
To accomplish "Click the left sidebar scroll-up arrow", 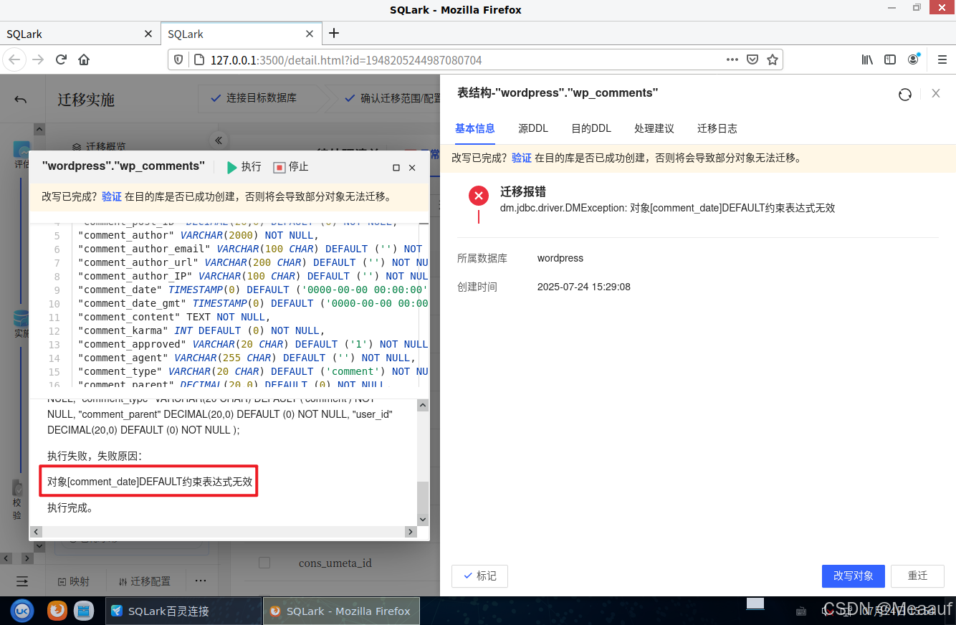I will [39, 130].
